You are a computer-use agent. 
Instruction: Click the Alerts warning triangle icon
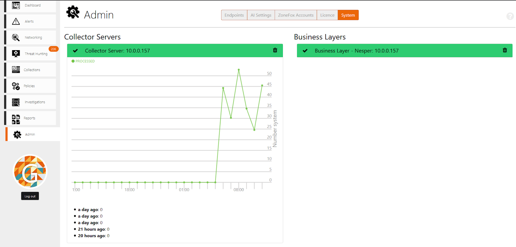(16, 22)
